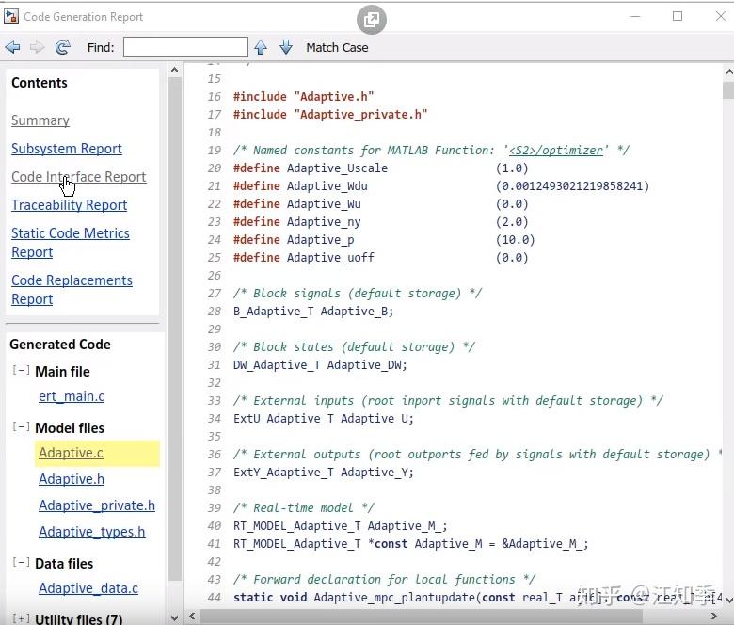
Task: Find previous match with up arrow
Action: (x=261, y=47)
